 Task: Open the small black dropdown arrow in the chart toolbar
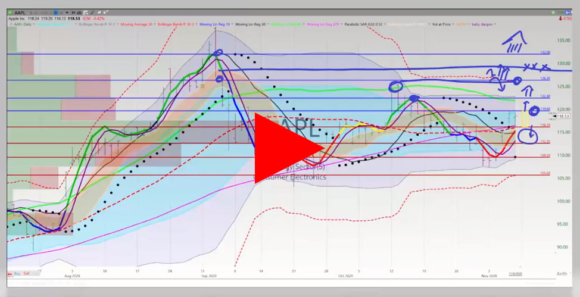point(67,13)
